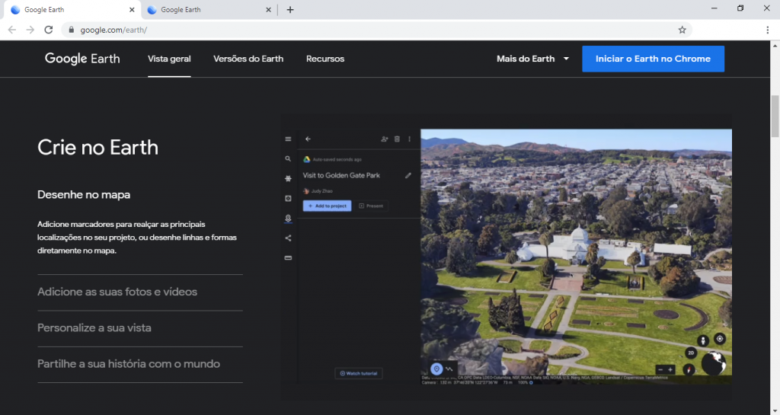Bookmark this page with the star icon

pyautogui.click(x=682, y=30)
